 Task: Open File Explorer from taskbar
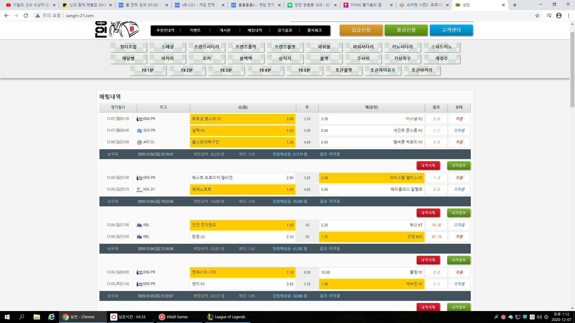37,317
